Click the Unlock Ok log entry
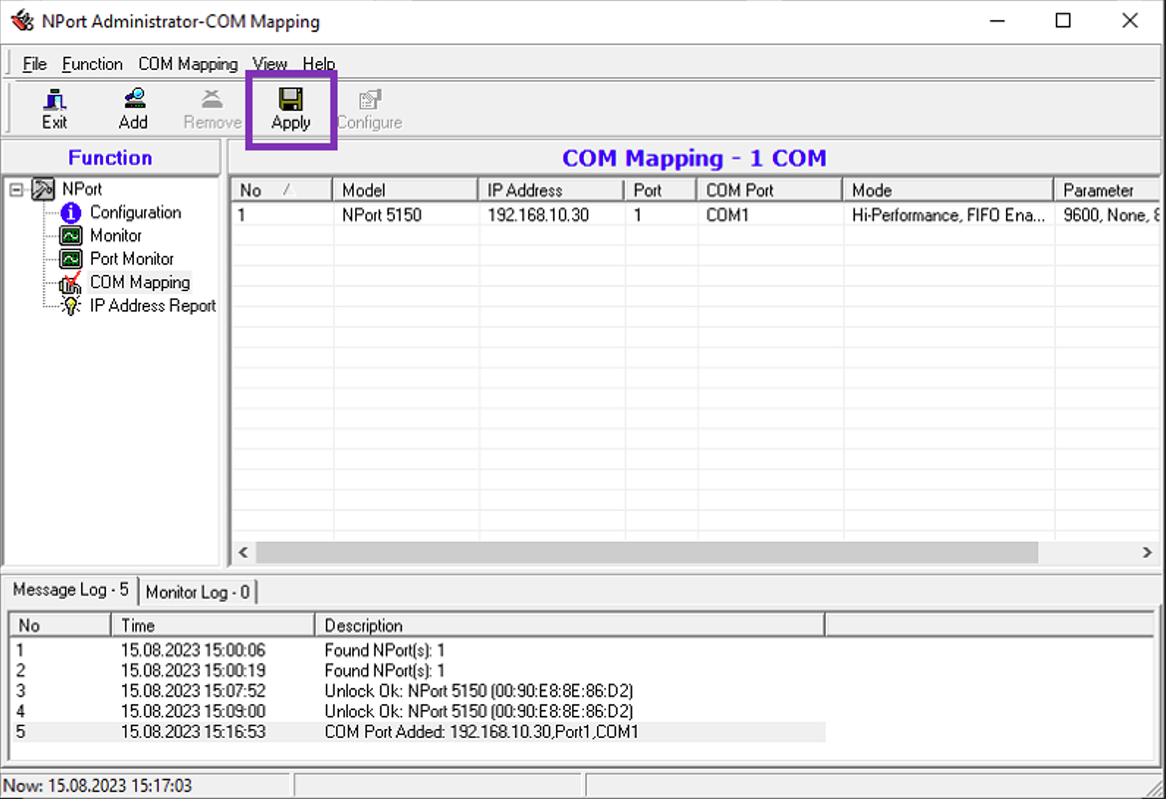 (x=479, y=691)
